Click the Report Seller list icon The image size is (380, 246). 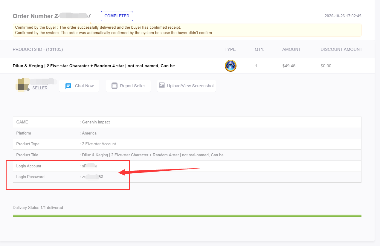click(115, 86)
